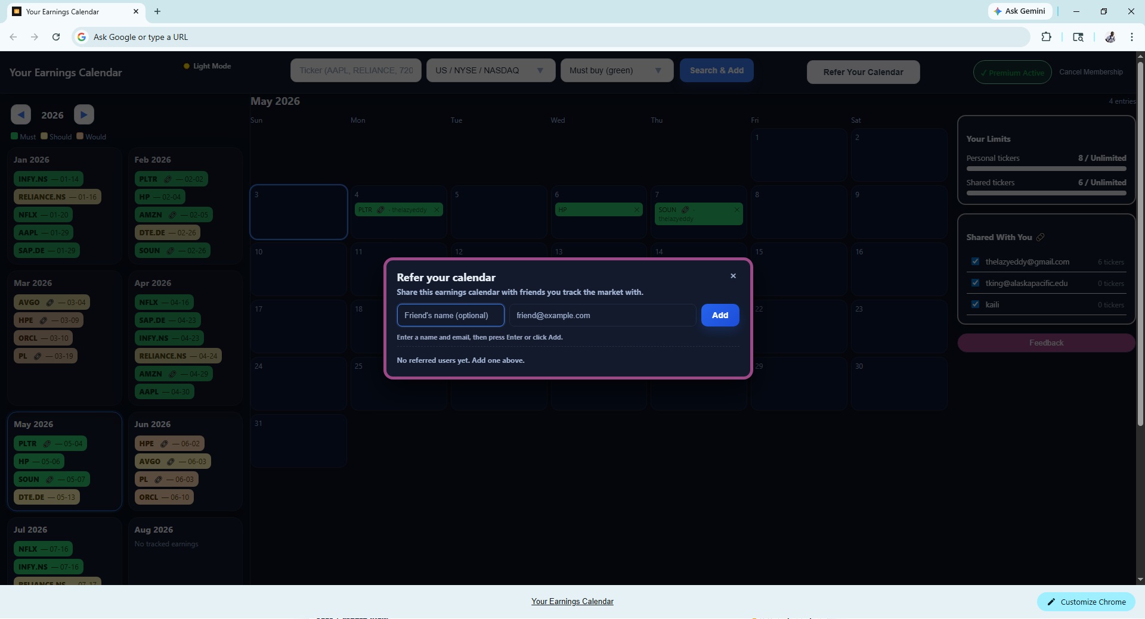1145x619 pixels.
Task: Select ORCL 03-10 chip
Action: 43,338
